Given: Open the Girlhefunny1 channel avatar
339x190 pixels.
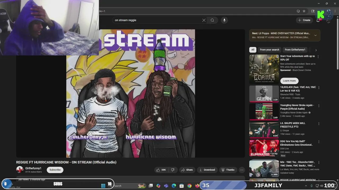Looking at the screenshot, I should click(20, 170).
